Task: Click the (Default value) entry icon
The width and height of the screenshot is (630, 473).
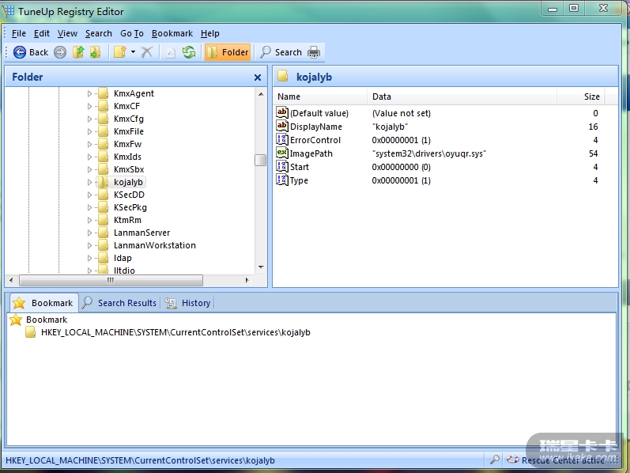Action: click(282, 112)
